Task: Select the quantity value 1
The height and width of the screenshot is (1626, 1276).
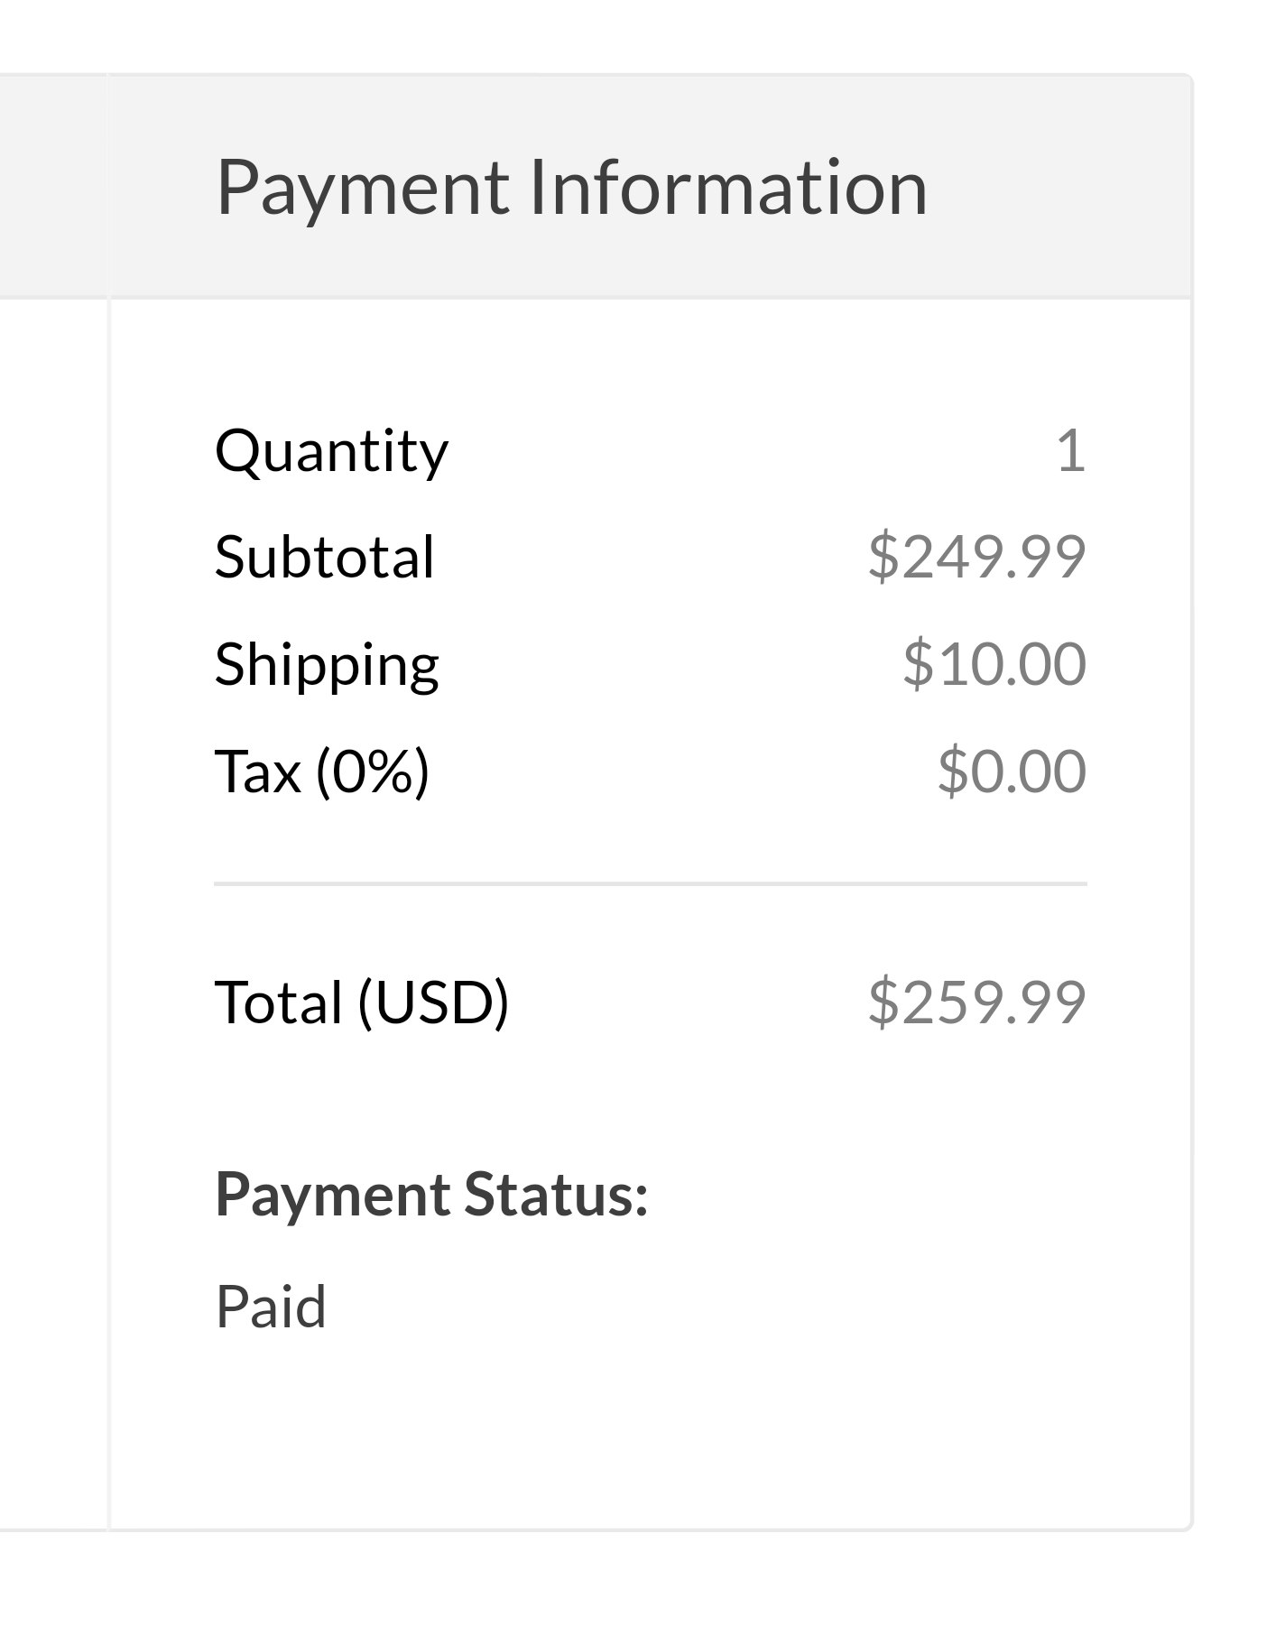Action: click(x=1070, y=450)
